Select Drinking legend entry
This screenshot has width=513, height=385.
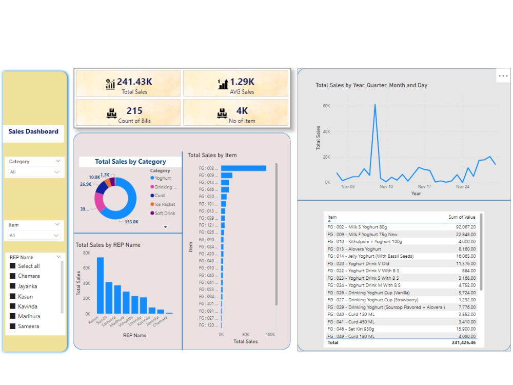164,187
